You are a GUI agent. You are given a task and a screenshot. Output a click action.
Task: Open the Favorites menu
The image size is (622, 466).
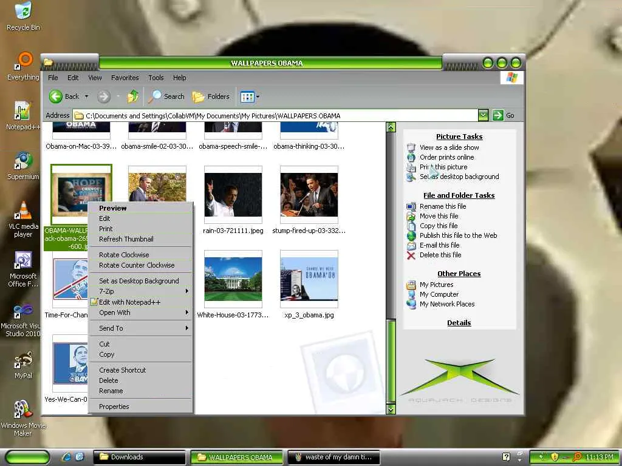coord(125,78)
